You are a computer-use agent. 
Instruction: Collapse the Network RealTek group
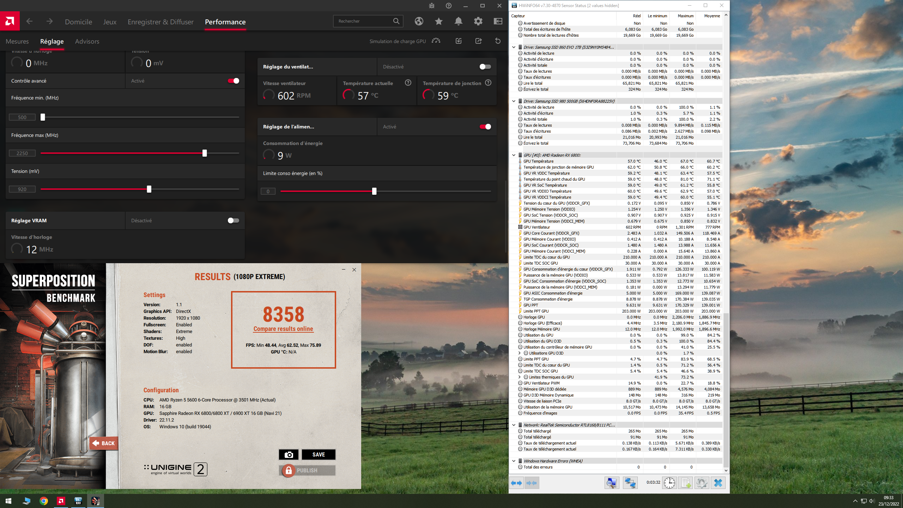click(x=514, y=425)
